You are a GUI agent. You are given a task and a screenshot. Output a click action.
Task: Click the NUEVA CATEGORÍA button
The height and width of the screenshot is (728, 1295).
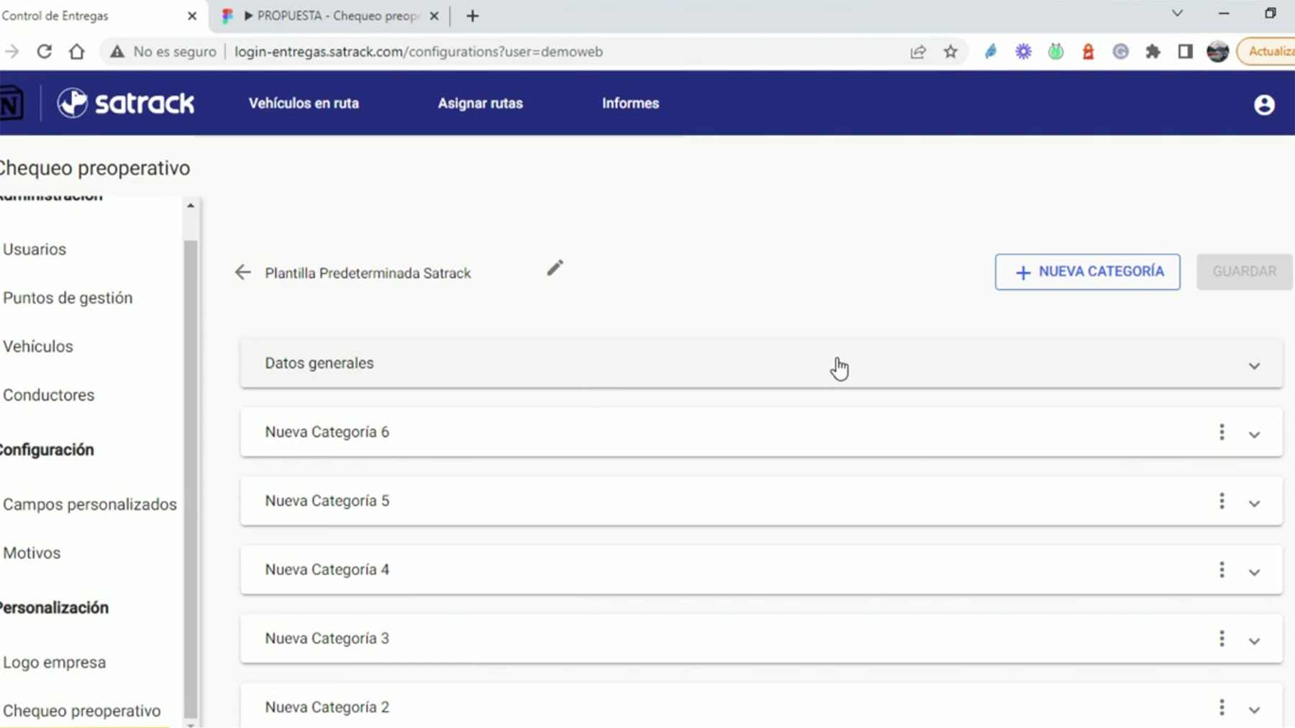coord(1087,272)
